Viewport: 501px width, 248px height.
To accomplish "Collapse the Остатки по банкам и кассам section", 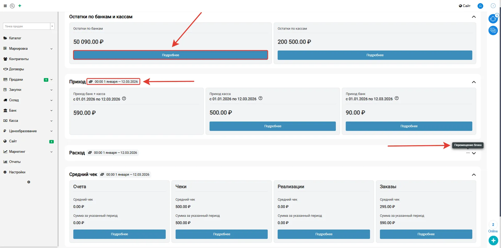I will 474,17.
